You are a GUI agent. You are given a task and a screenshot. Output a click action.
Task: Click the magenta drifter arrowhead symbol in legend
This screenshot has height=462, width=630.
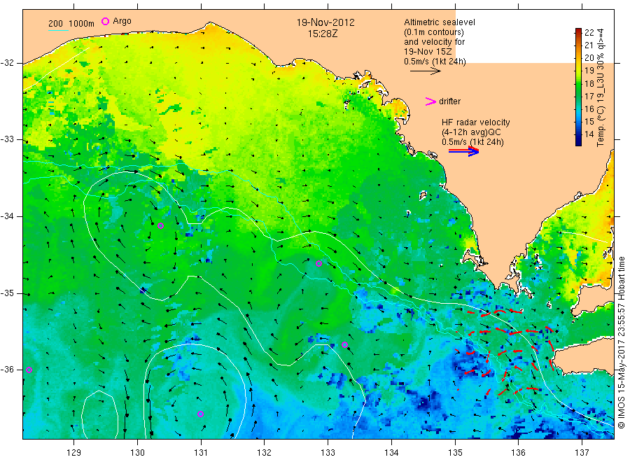pos(430,101)
